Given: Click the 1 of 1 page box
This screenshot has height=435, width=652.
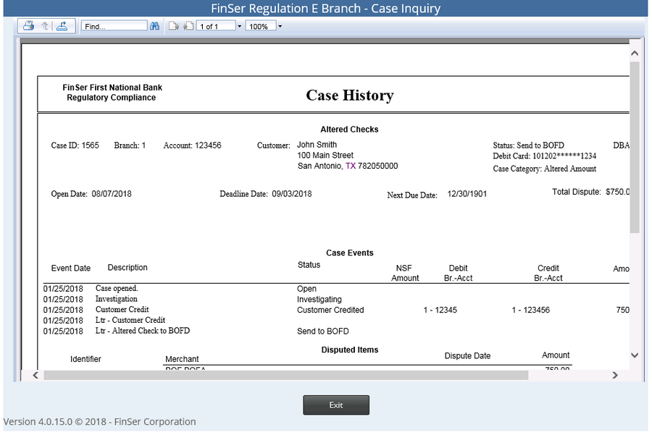Looking at the screenshot, I should pos(215,26).
